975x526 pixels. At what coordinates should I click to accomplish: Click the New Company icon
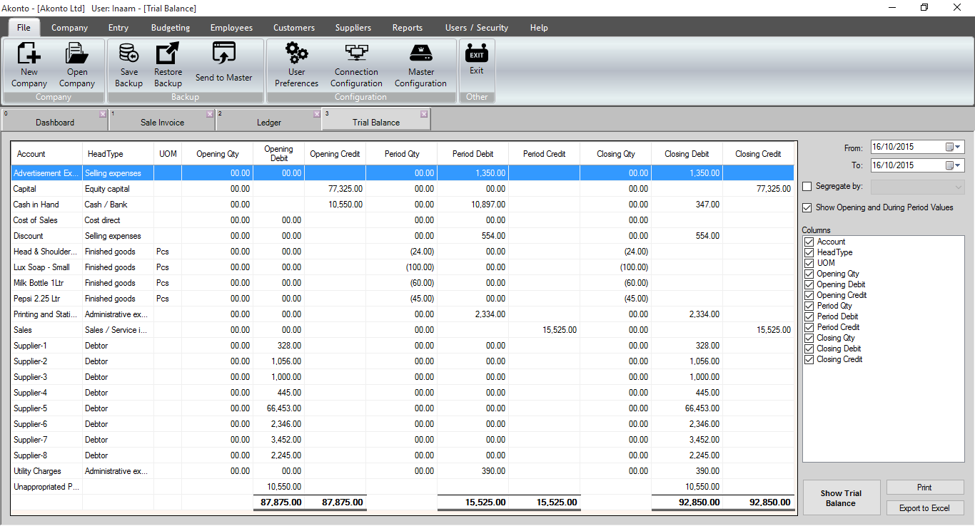[x=29, y=53]
